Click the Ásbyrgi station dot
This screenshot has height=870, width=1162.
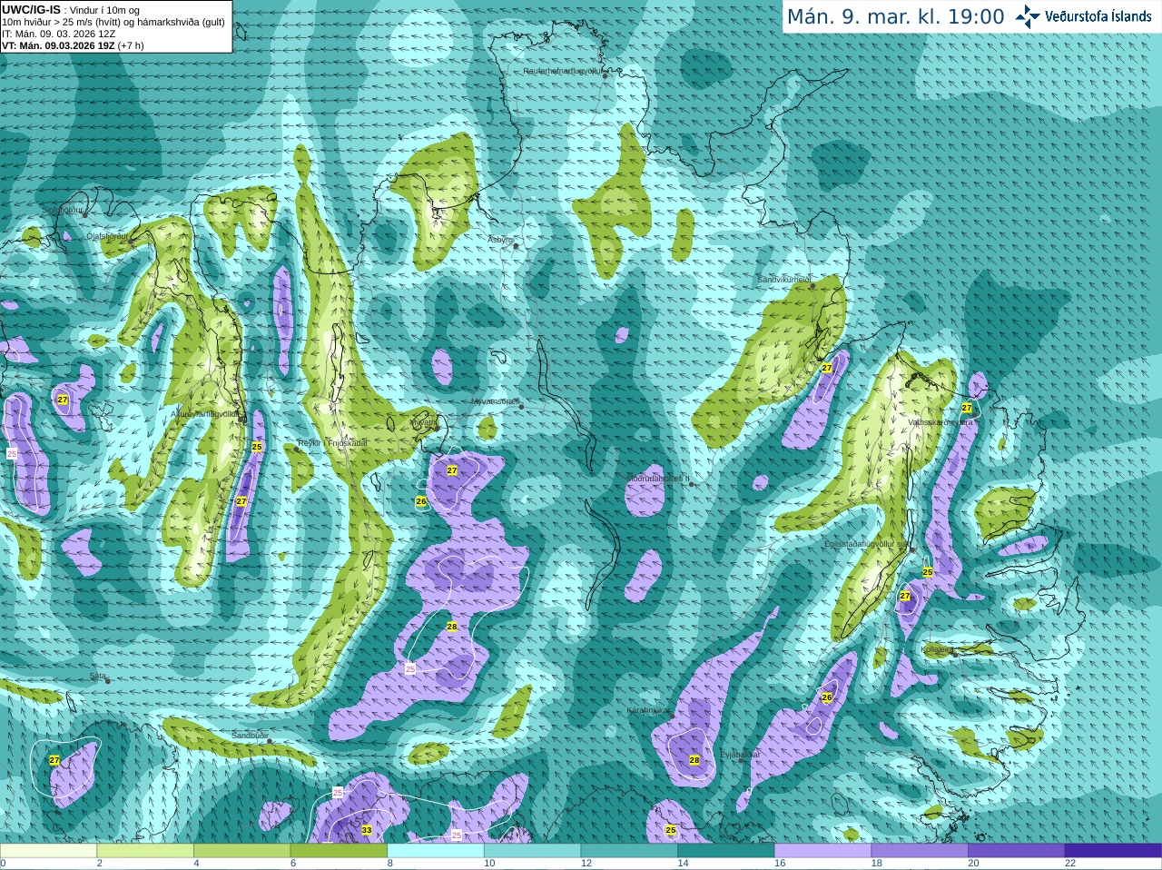[516, 246]
